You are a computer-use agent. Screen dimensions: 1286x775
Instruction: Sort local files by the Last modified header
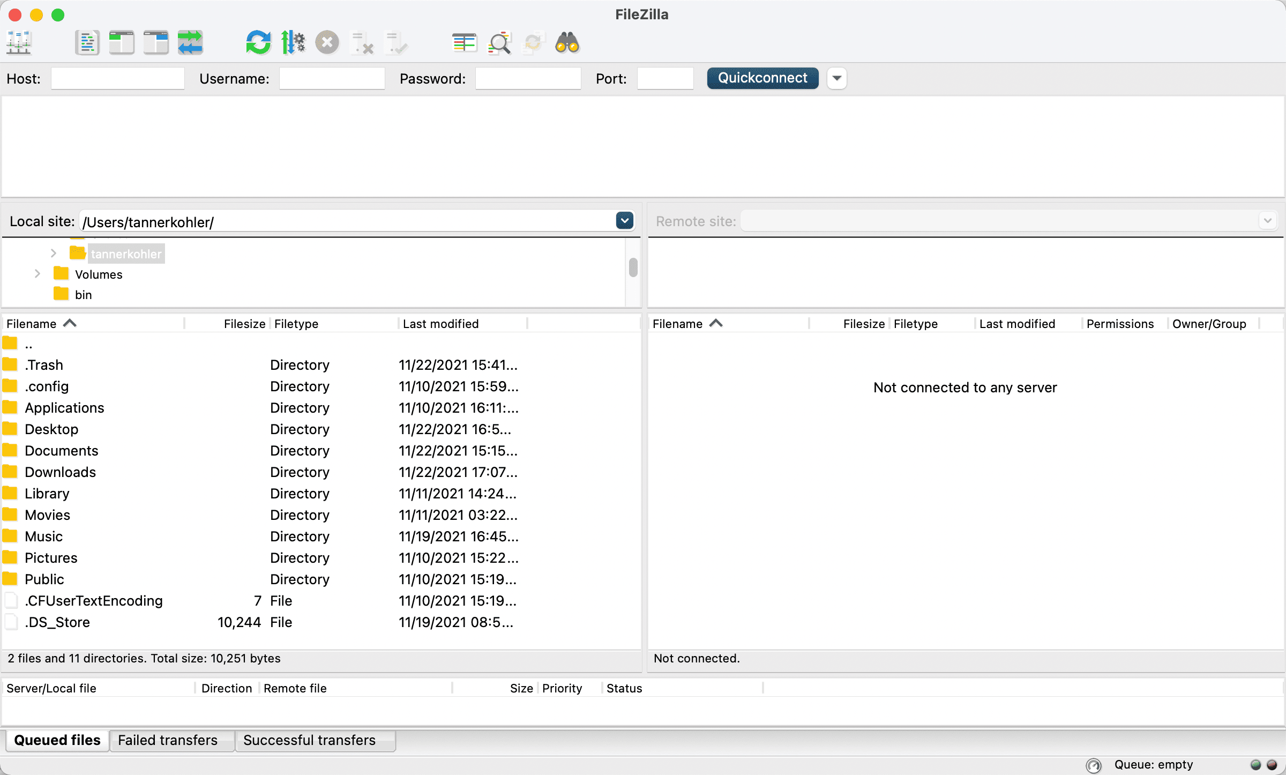pos(440,324)
